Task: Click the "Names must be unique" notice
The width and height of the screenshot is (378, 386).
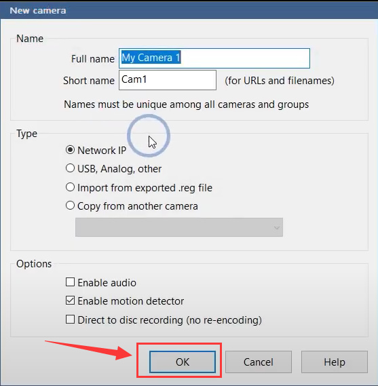Action: tap(186, 104)
